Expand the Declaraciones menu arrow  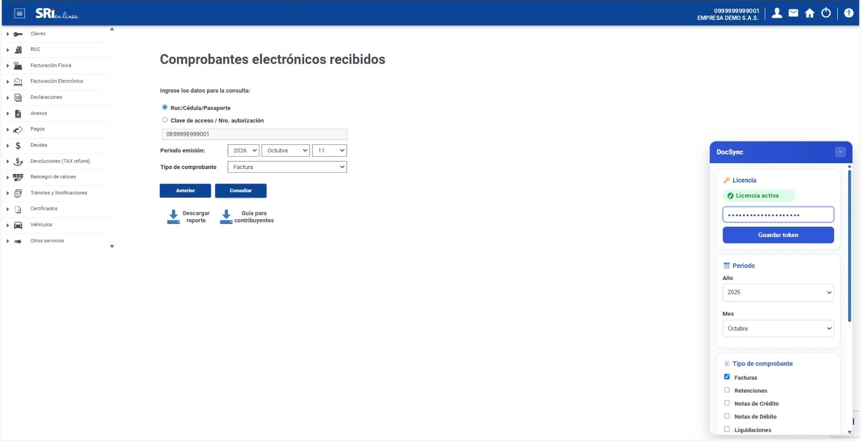(x=8, y=98)
